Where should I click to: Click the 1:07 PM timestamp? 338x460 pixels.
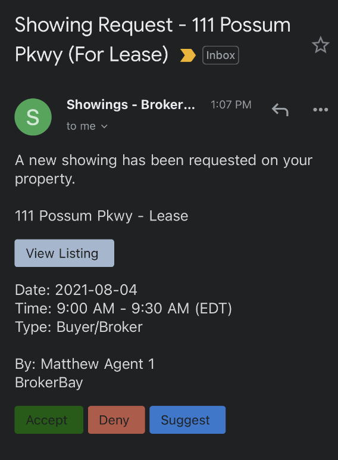[231, 104]
